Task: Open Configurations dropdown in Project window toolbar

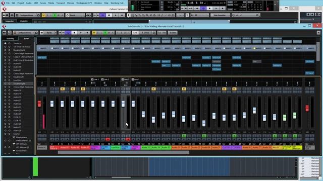Action: pos(28,15)
